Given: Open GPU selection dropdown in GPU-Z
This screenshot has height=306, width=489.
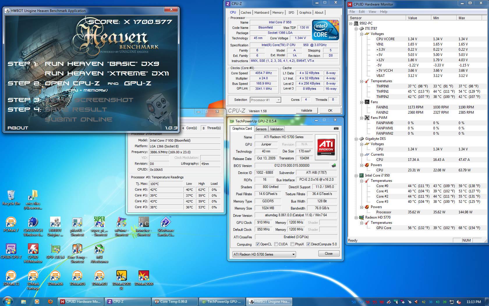Looking at the screenshot, I should pyautogui.click(x=264, y=254).
